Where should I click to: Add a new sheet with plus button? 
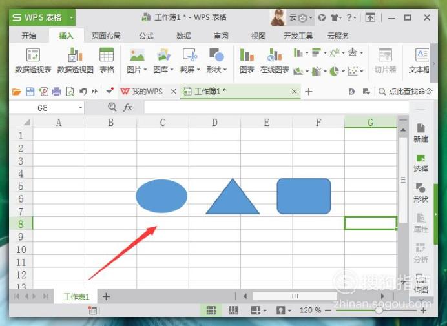pos(106,297)
